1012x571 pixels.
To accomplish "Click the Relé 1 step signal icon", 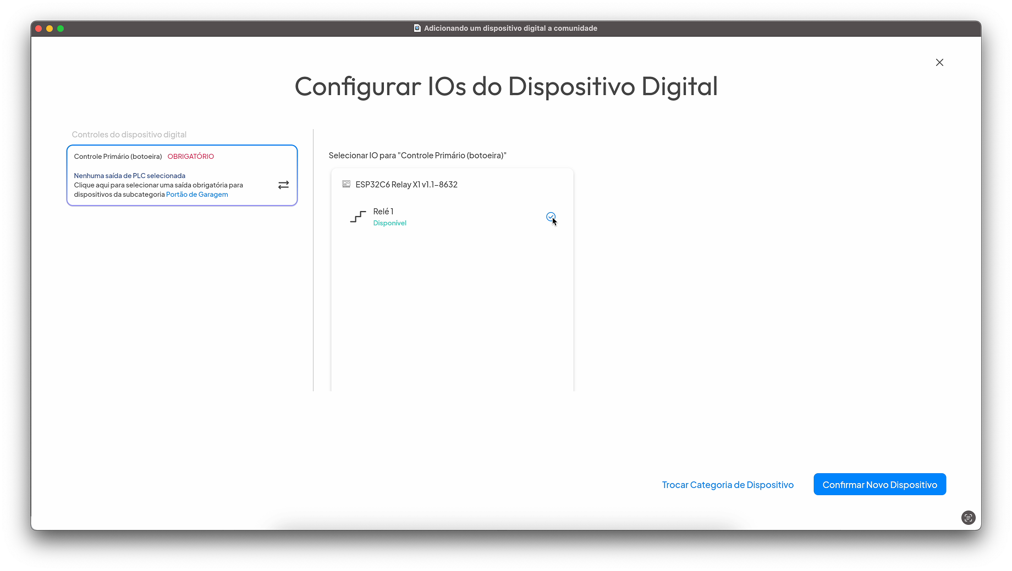I will [x=358, y=217].
